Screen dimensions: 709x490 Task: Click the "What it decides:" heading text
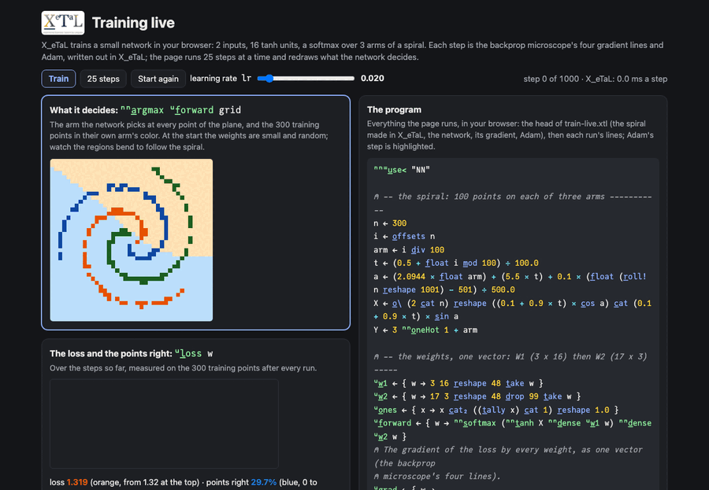tap(84, 110)
